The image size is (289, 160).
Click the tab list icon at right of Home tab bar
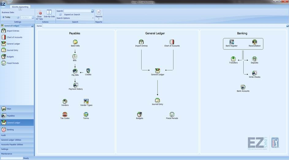(287, 26)
